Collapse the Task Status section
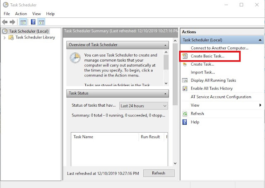 pos(165,93)
